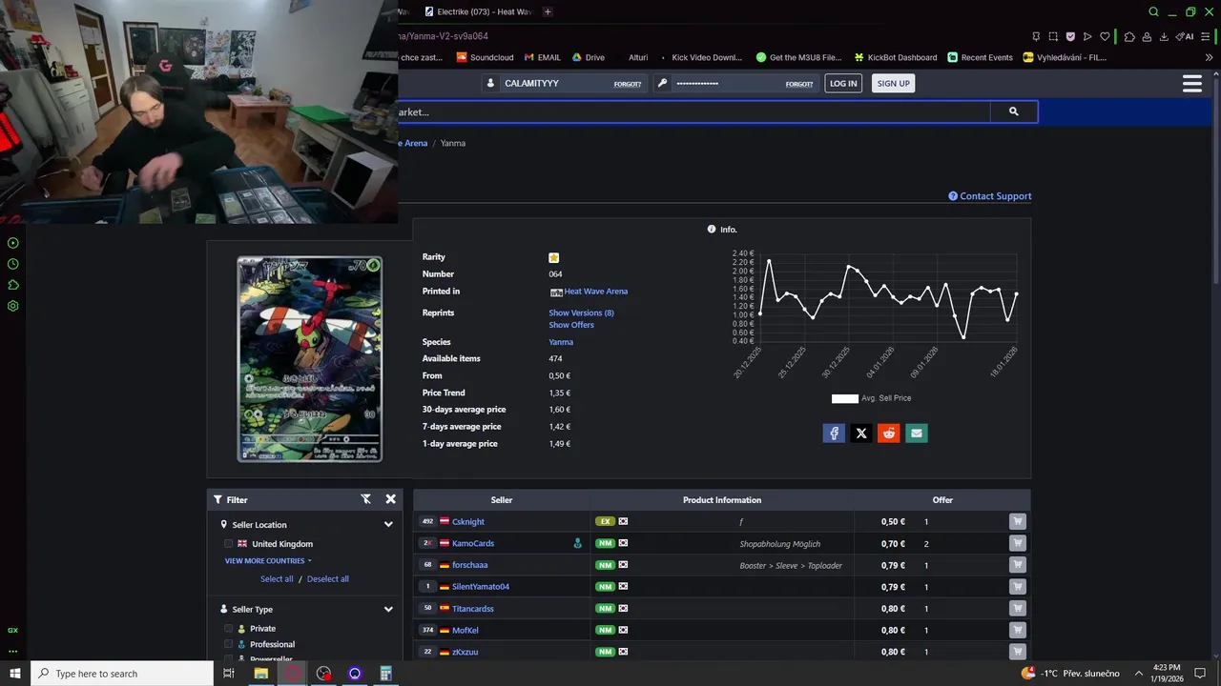Click the market search field
The width and height of the screenshot is (1221, 686).
click(x=694, y=111)
